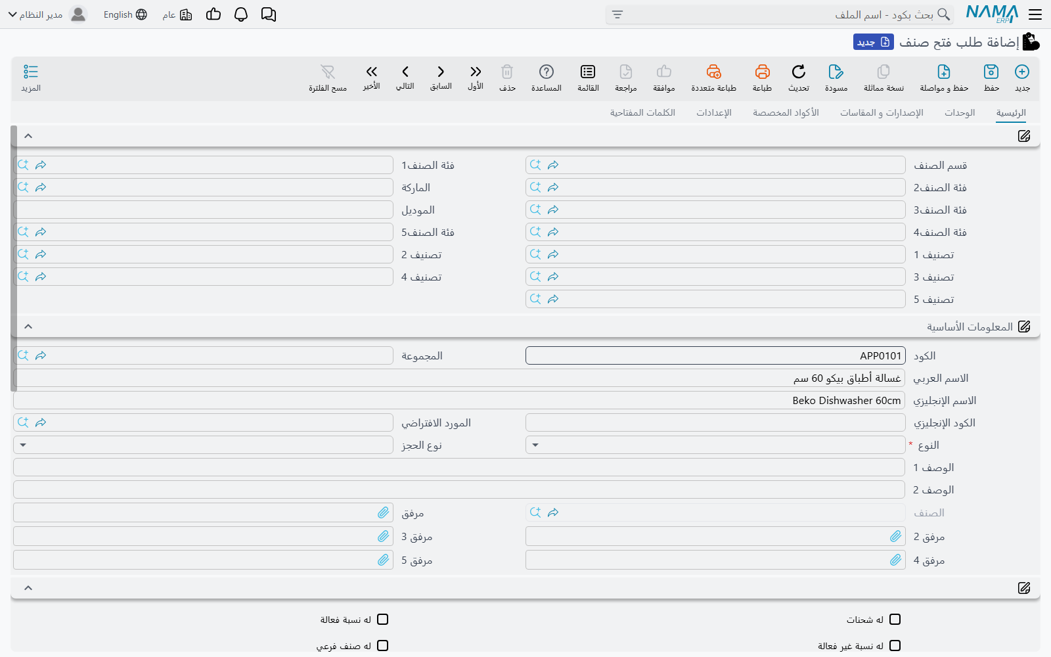This screenshot has width=1051, height=657.
Task: Open the القائمة list icon
Action: click(x=588, y=72)
